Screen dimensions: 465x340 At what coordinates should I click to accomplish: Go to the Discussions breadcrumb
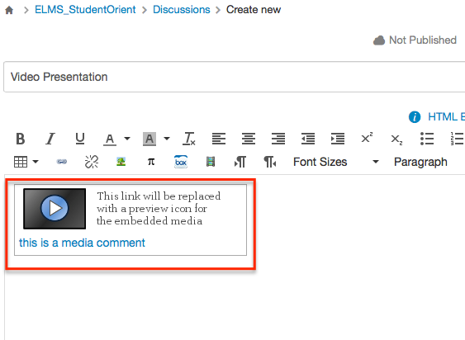click(x=182, y=9)
